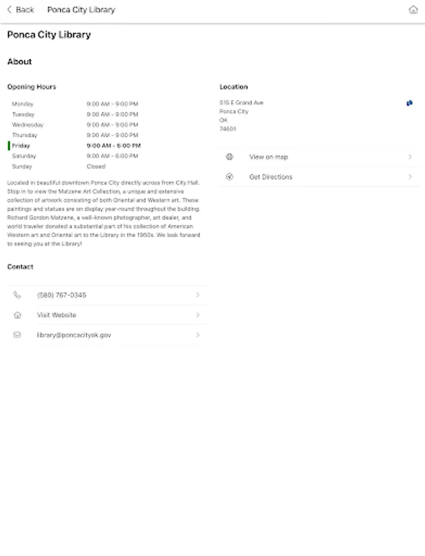Expand chevron on Visit Website row
This screenshot has width=425, height=556.
click(197, 315)
